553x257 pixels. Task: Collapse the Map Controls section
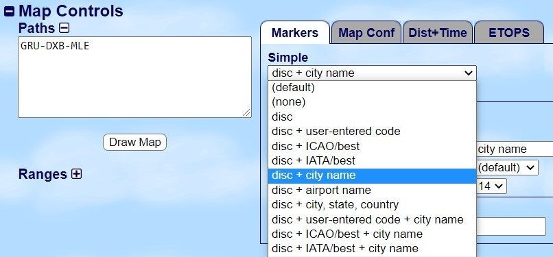pyautogui.click(x=9, y=12)
